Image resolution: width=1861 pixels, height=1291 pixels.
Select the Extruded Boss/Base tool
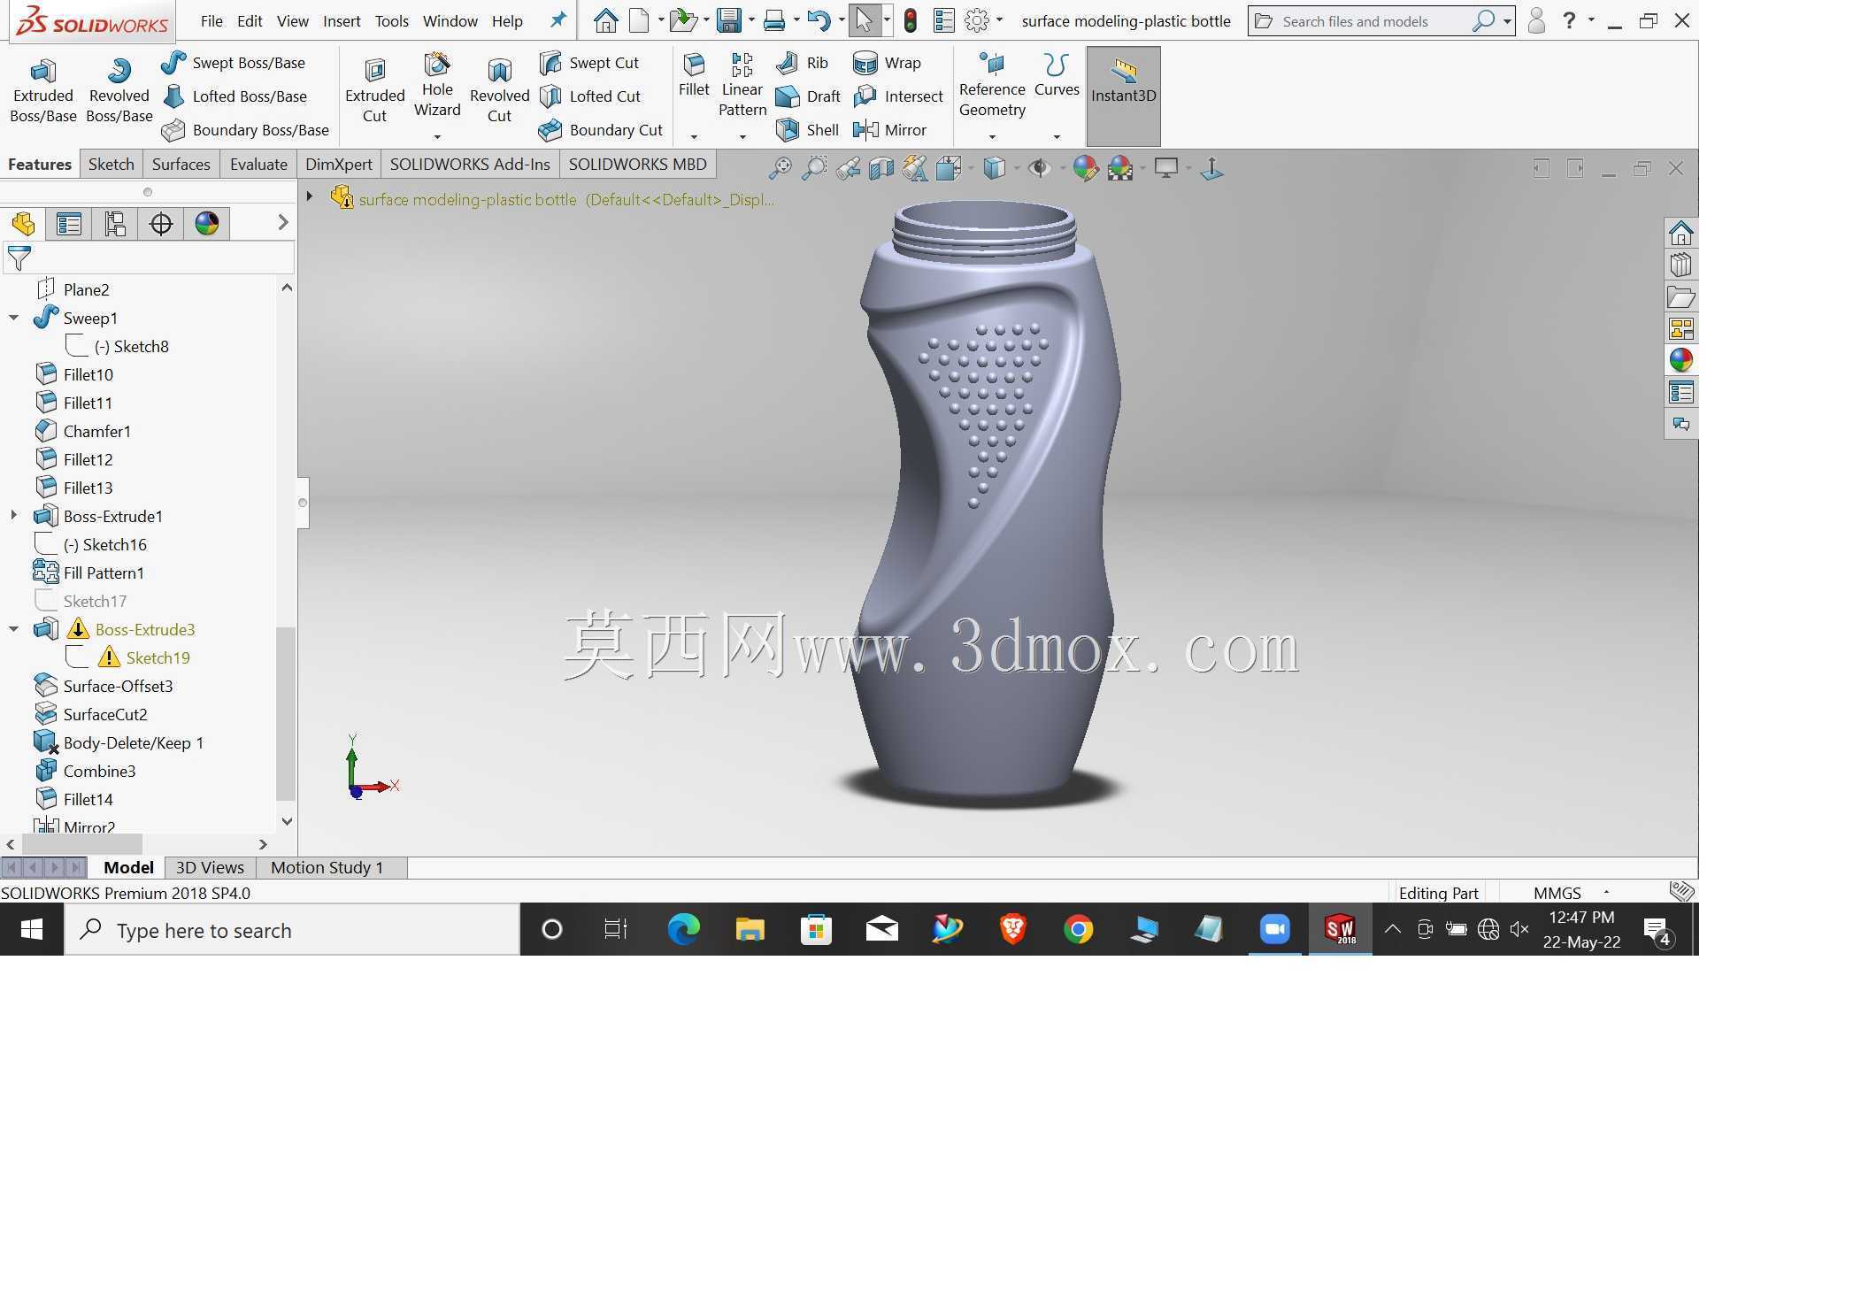[42, 90]
